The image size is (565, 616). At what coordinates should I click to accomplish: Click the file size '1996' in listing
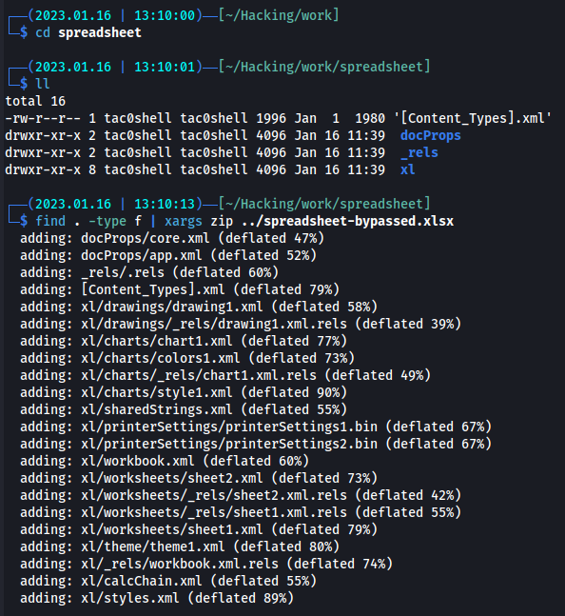pyautogui.click(x=271, y=118)
